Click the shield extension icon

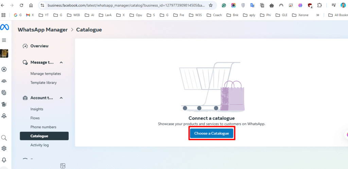point(243,5)
